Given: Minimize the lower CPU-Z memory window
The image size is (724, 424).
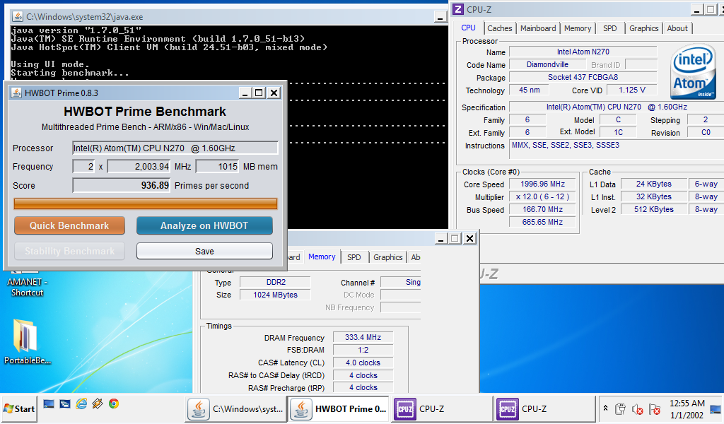Looking at the screenshot, I should pos(441,238).
